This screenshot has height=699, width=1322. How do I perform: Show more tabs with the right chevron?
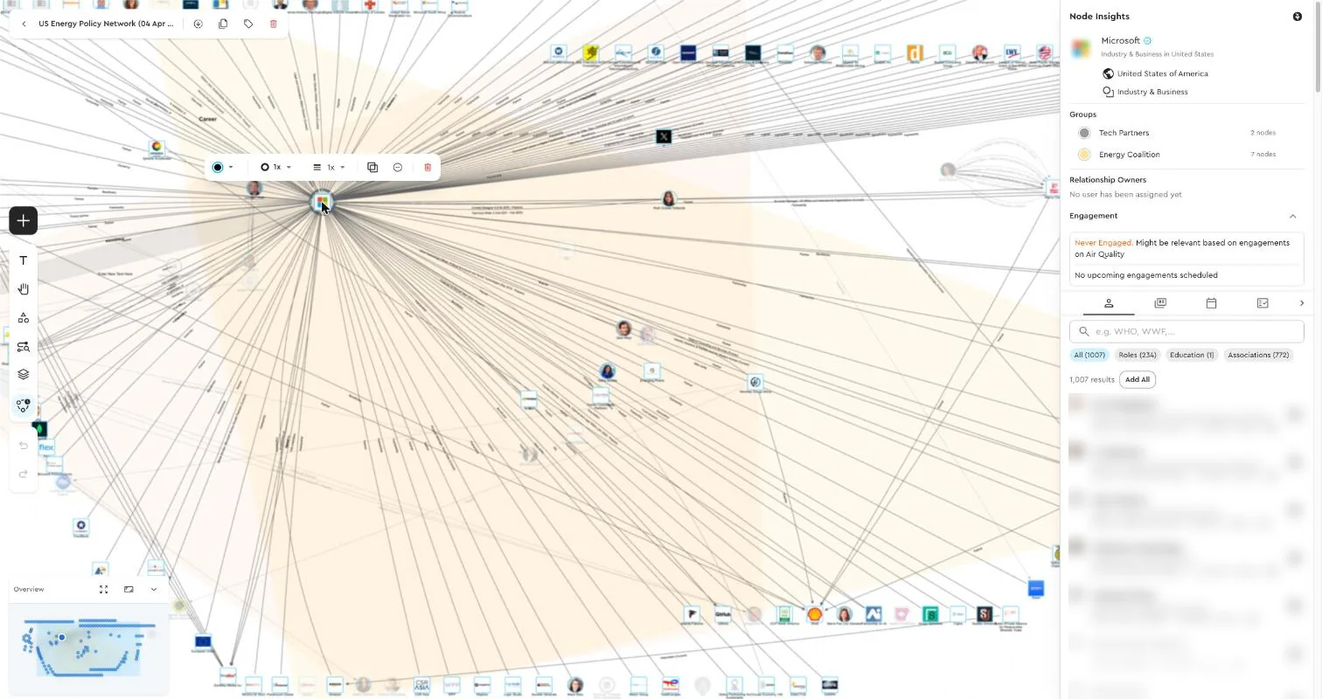click(1302, 303)
